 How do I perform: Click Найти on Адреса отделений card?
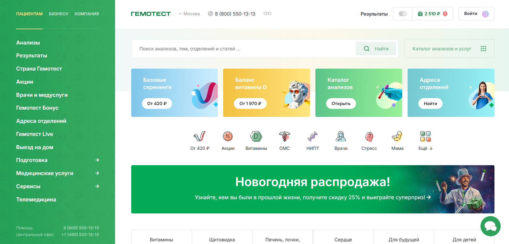click(430, 103)
